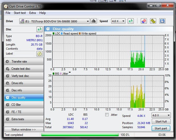This screenshot has width=176, height=140.
Task: Open the Extra menu
Action: [32, 13]
